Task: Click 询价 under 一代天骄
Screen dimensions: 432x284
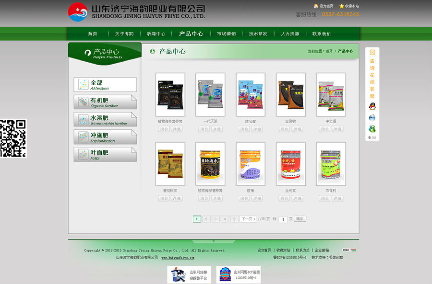Action: pos(204,129)
